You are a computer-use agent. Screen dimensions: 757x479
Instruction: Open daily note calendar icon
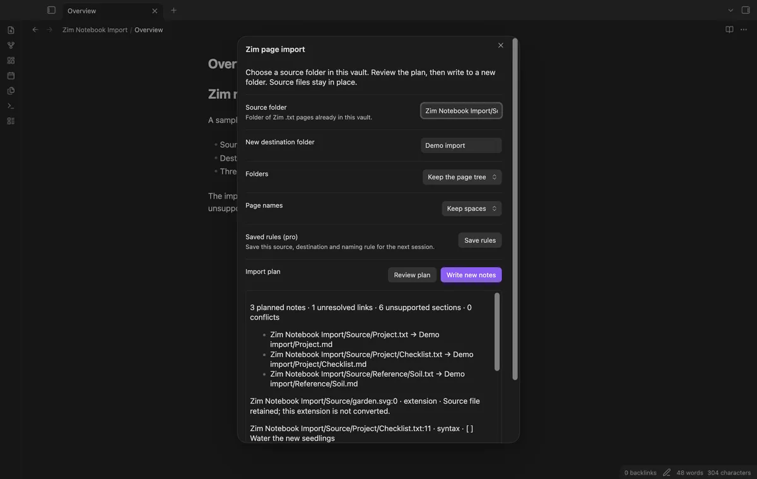click(x=11, y=76)
